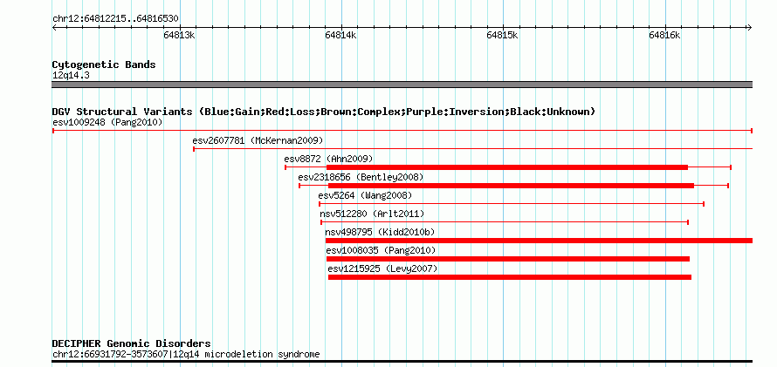Viewport: 777px width, 367px height.
Task: Click the 64815k ruler label
Action: click(x=503, y=35)
